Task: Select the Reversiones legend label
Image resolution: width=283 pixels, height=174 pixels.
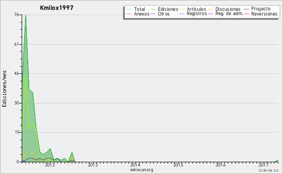Action: (264, 14)
